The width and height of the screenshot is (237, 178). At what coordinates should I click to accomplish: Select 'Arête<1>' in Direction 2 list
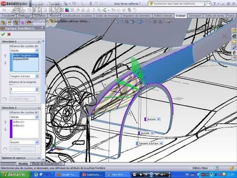tap(19, 122)
